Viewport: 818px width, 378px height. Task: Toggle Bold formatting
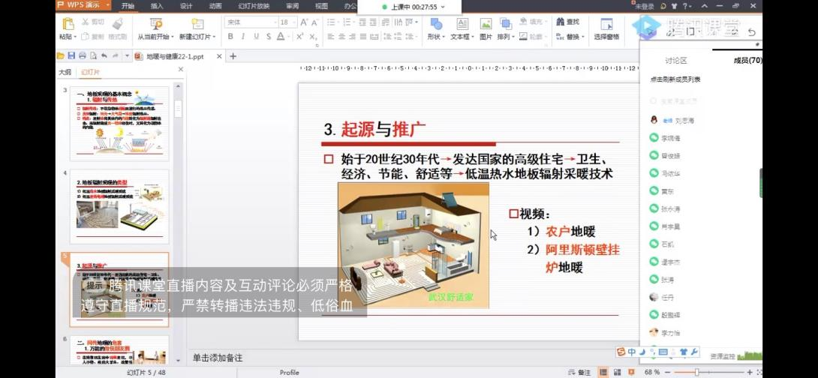coord(230,36)
